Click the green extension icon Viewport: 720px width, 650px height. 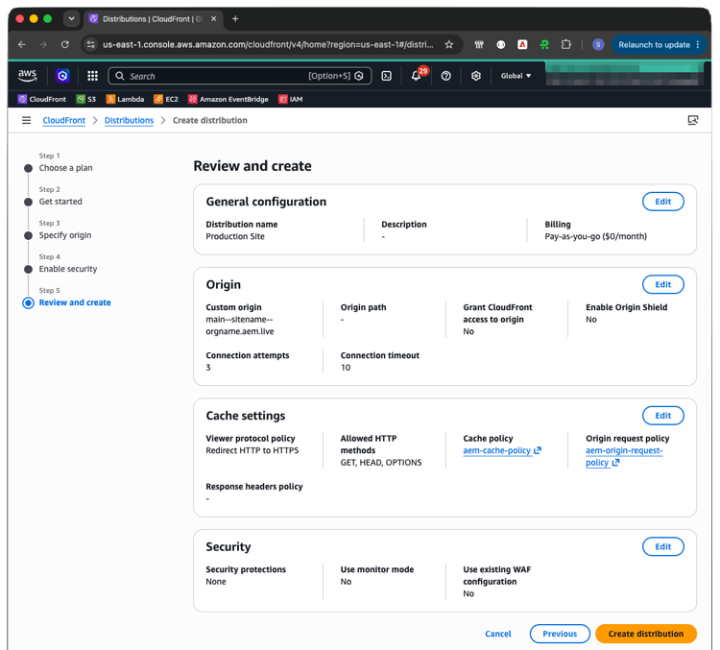coord(544,44)
